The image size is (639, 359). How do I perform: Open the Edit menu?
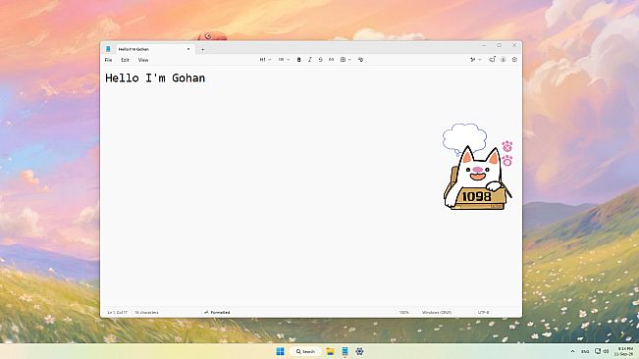(125, 60)
